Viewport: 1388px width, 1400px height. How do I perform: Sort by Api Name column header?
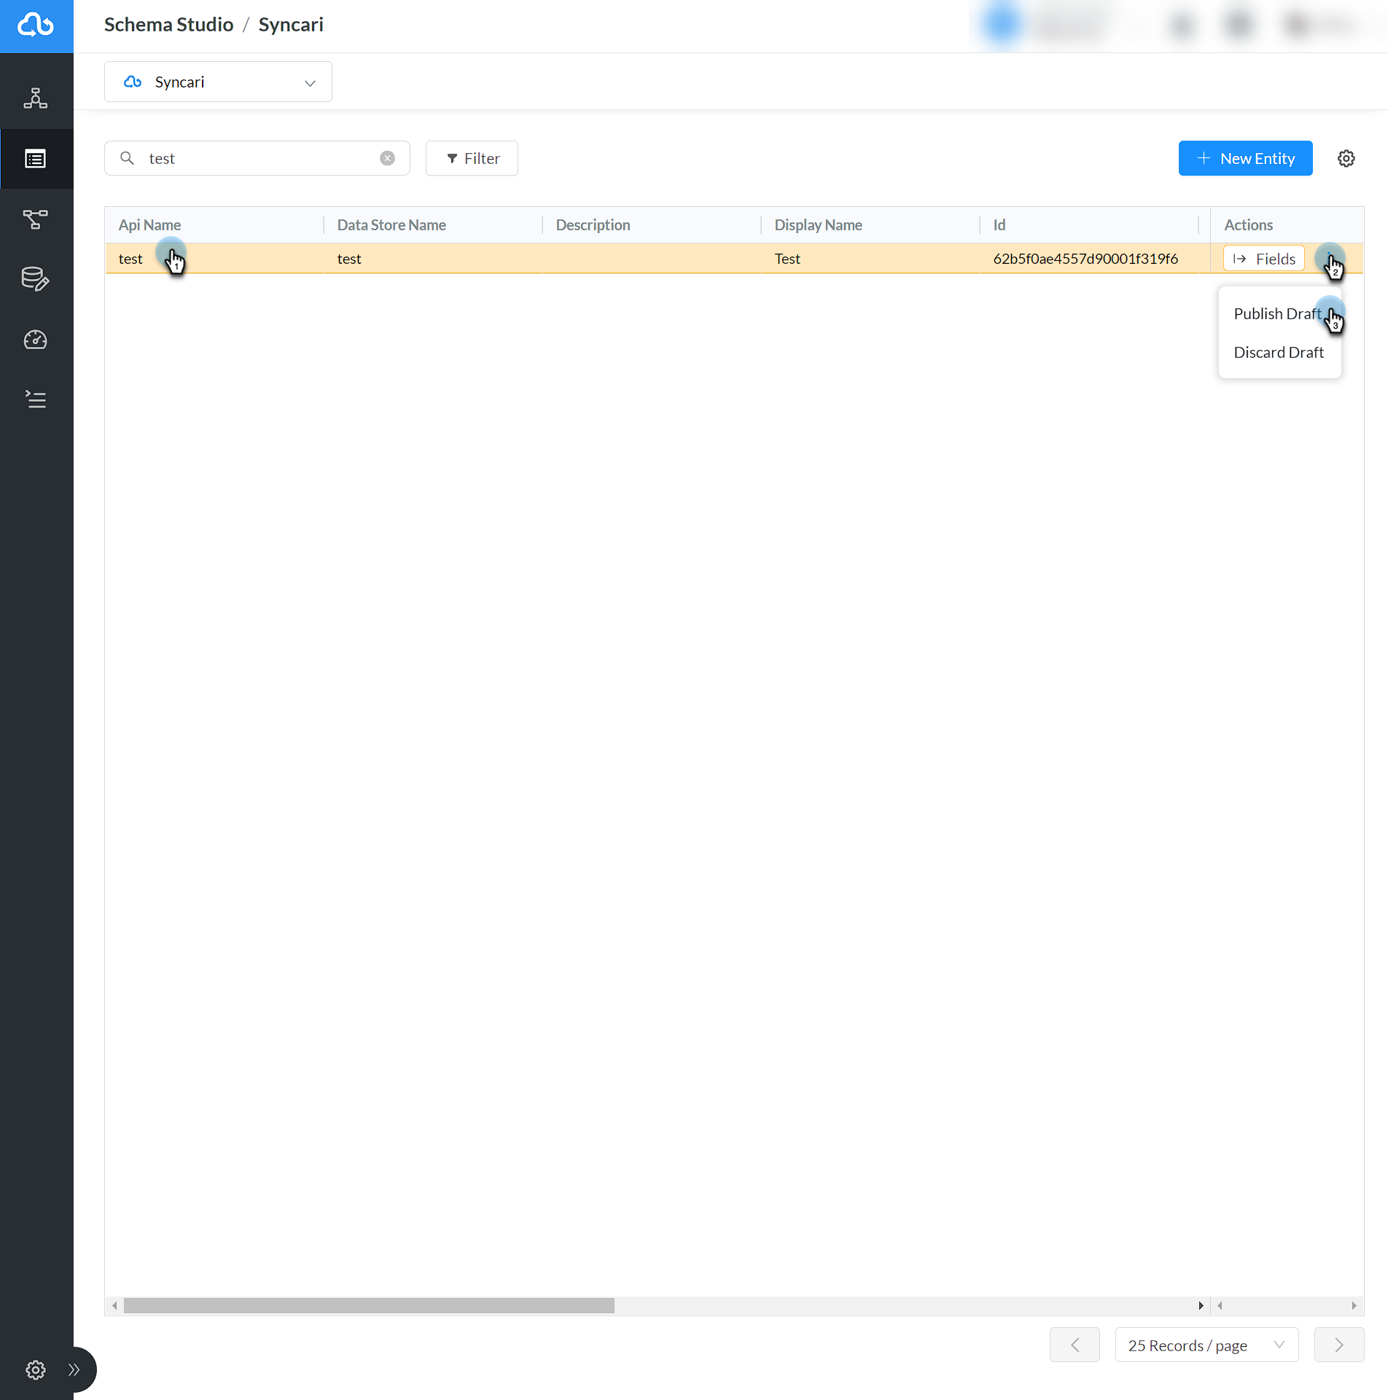click(x=150, y=225)
